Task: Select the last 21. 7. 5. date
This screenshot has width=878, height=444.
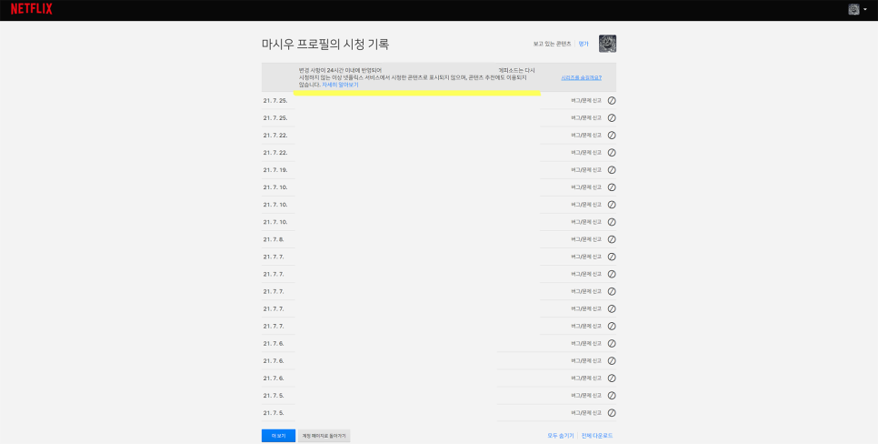Action: 274,413
